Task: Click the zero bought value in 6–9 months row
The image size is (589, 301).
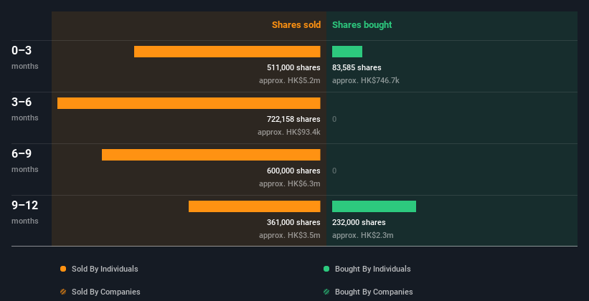Action: tap(334, 171)
